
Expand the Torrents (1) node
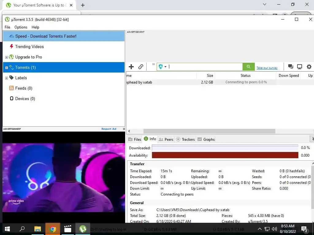pos(6,68)
